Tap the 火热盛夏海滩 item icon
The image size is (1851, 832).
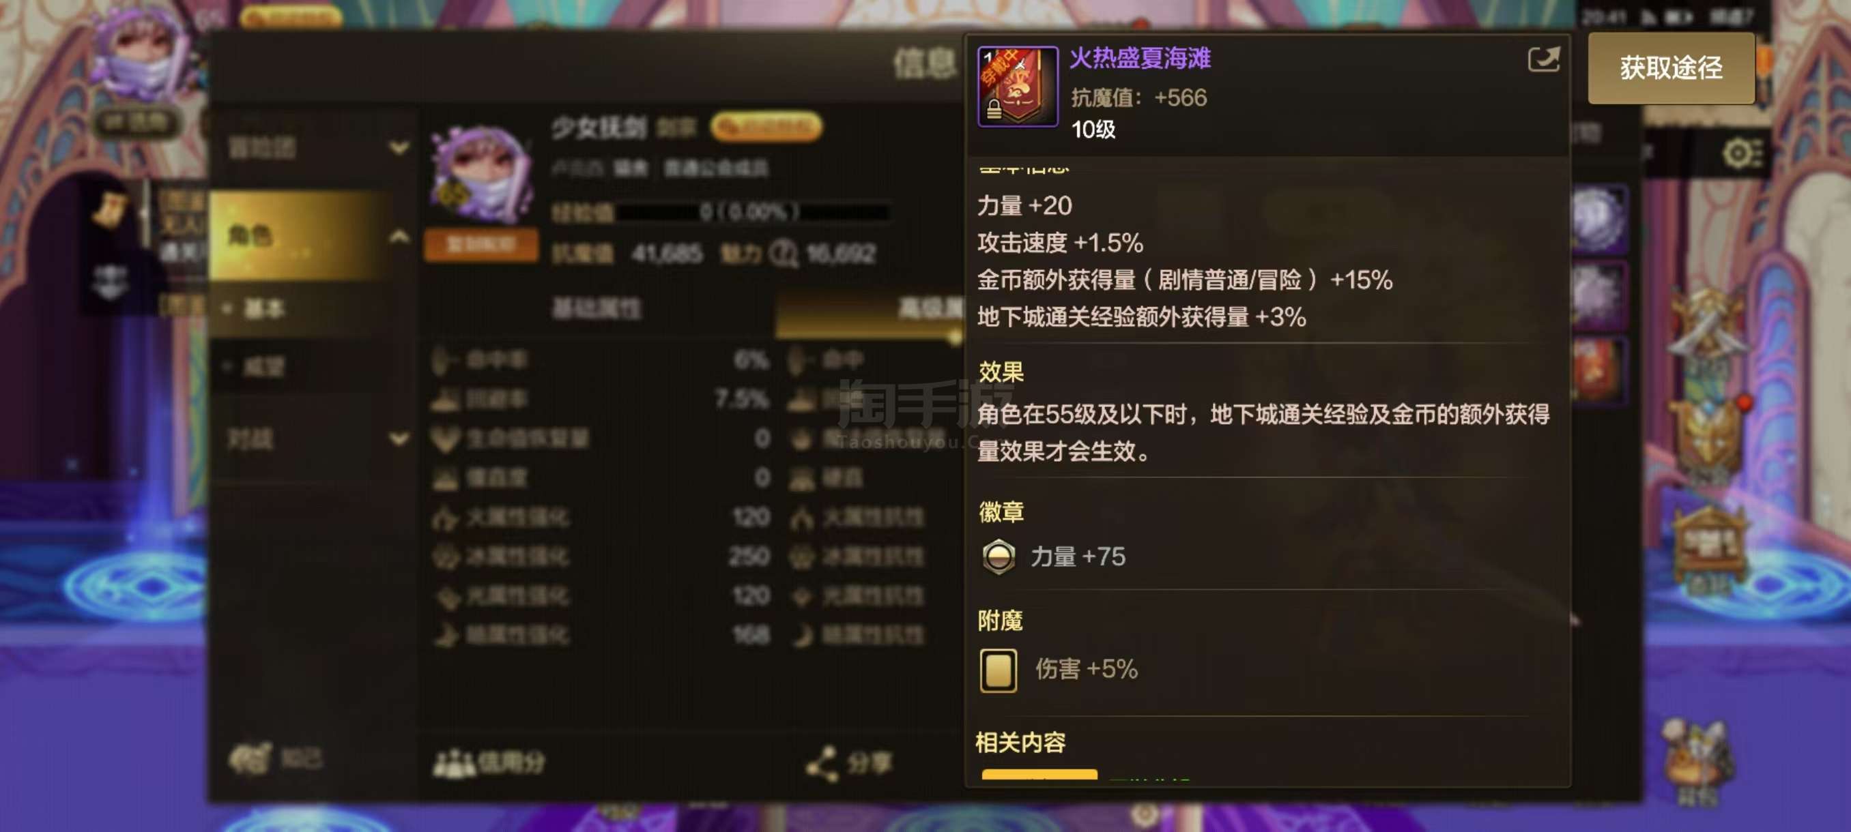point(1018,86)
